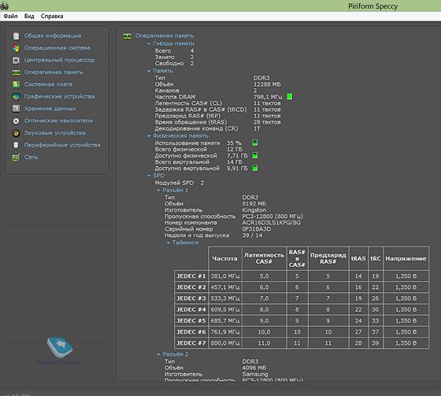Screen dimensions: 441x396
Task: Click the 800,0 МГц frequency cell
Action: (x=225, y=342)
